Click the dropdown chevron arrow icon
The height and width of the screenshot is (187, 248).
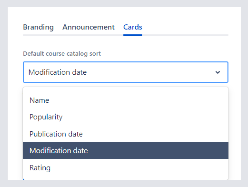point(218,72)
